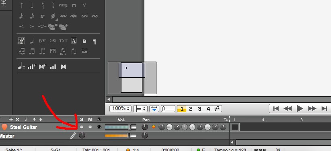Apply the arpeggio down wavy arrow
The image size is (331, 151).
(x=53, y=6)
